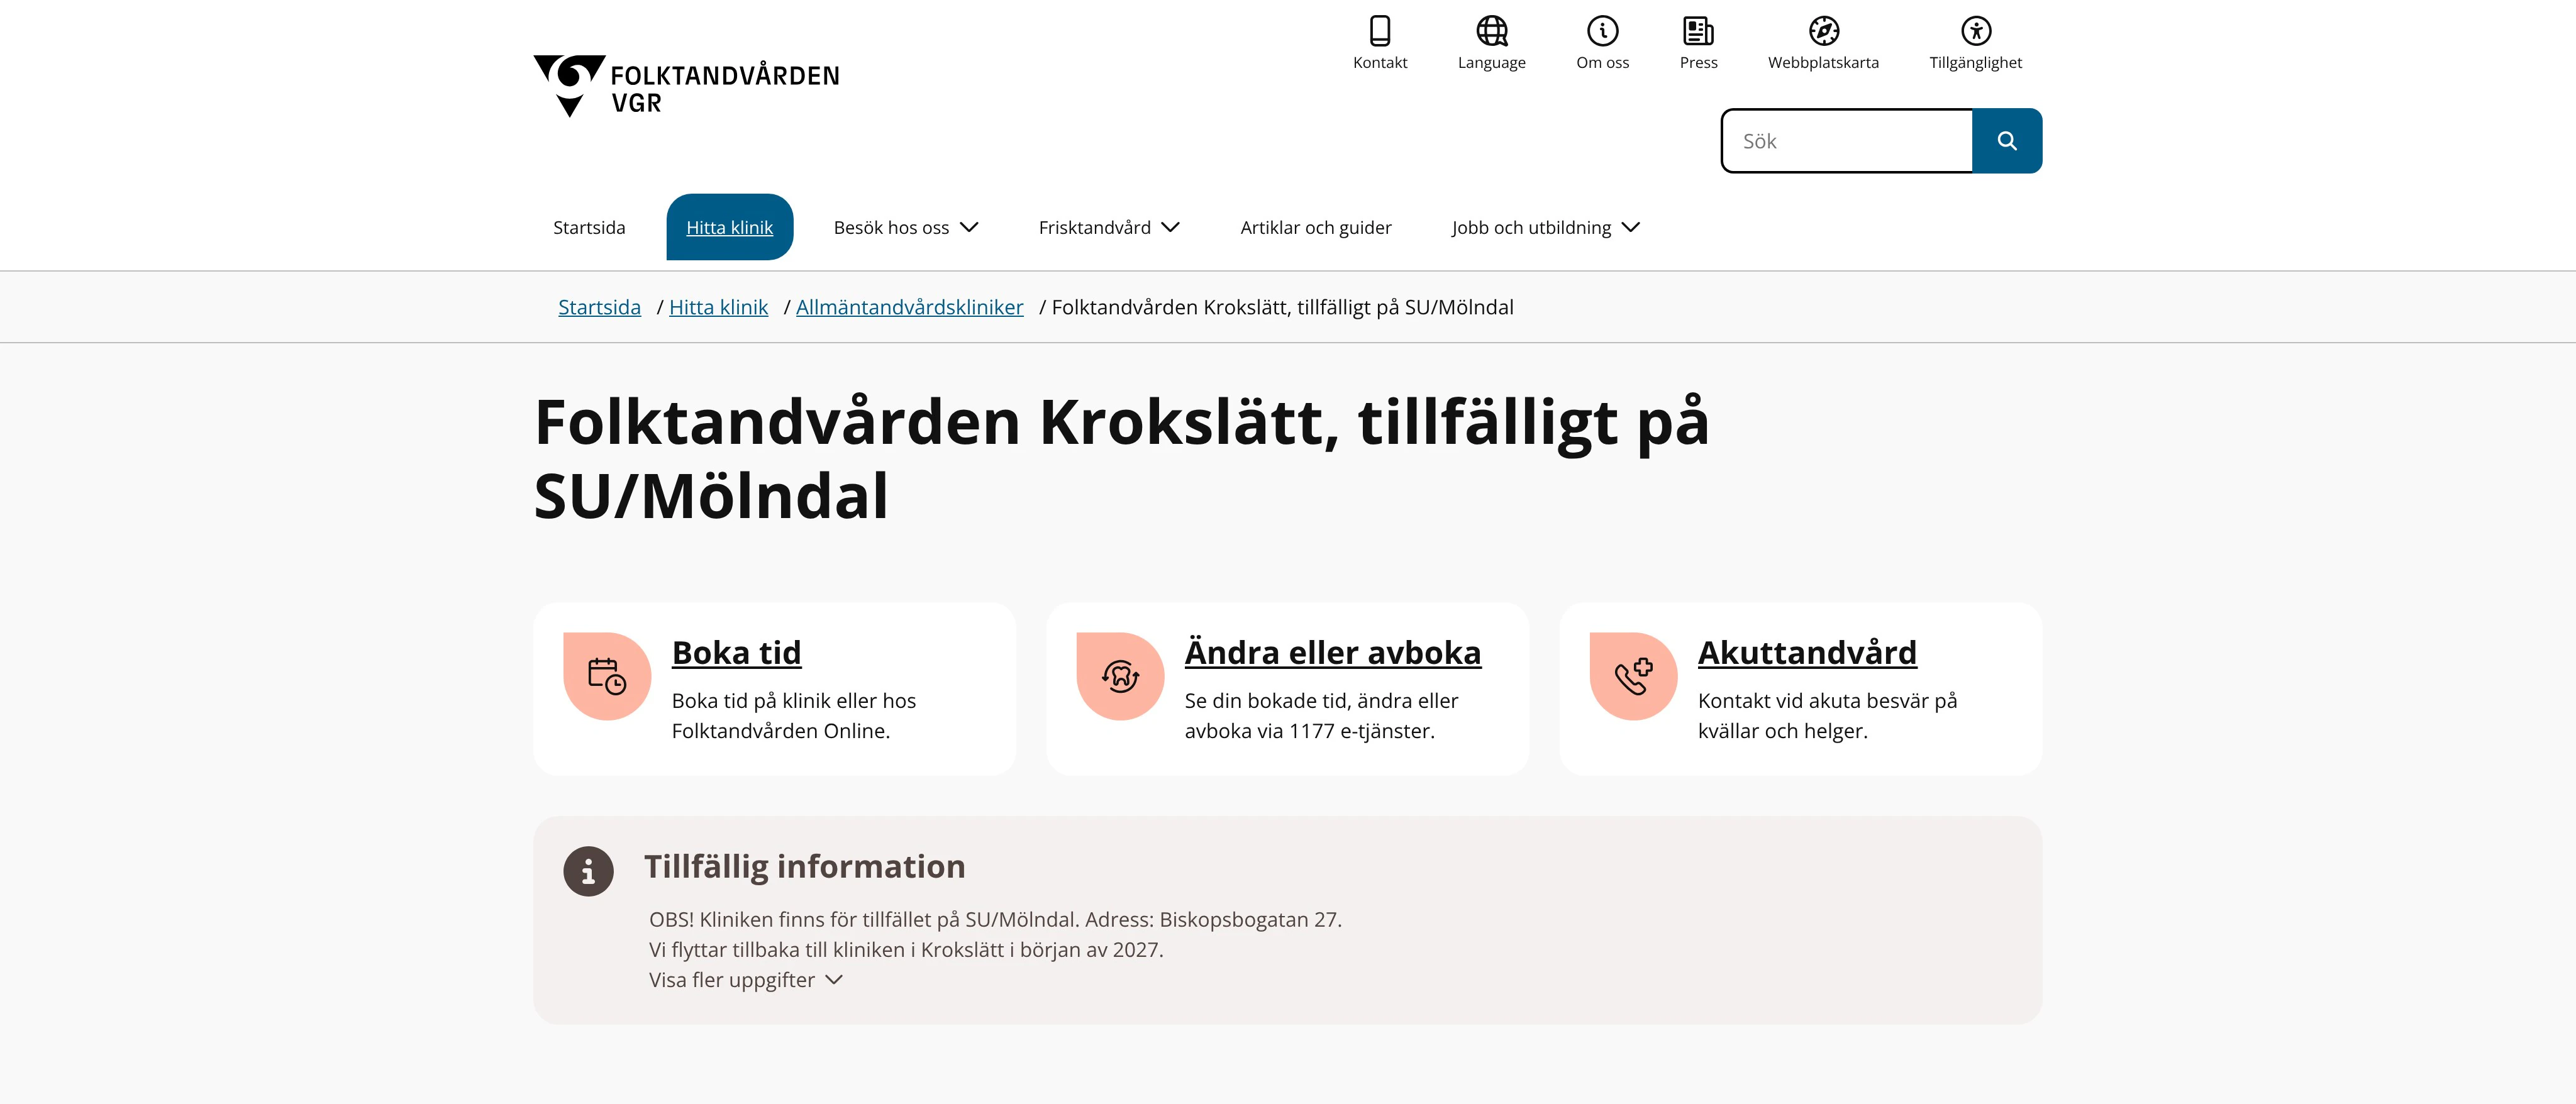2576x1104 pixels.
Task: Click the Akuttandvård phone icon
Action: (1633, 676)
